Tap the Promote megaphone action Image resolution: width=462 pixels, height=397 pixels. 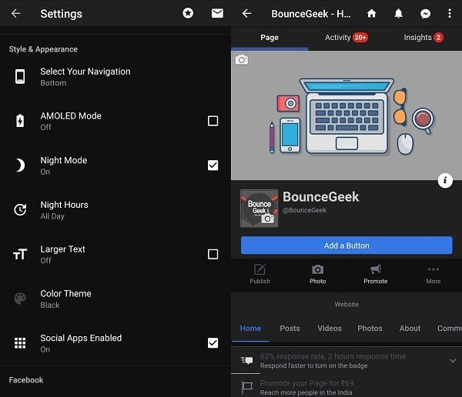pyautogui.click(x=376, y=274)
